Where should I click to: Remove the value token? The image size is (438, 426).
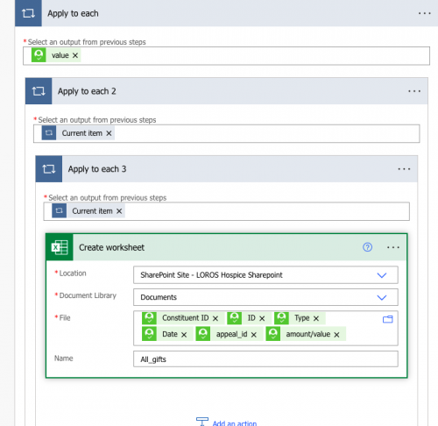click(x=75, y=55)
